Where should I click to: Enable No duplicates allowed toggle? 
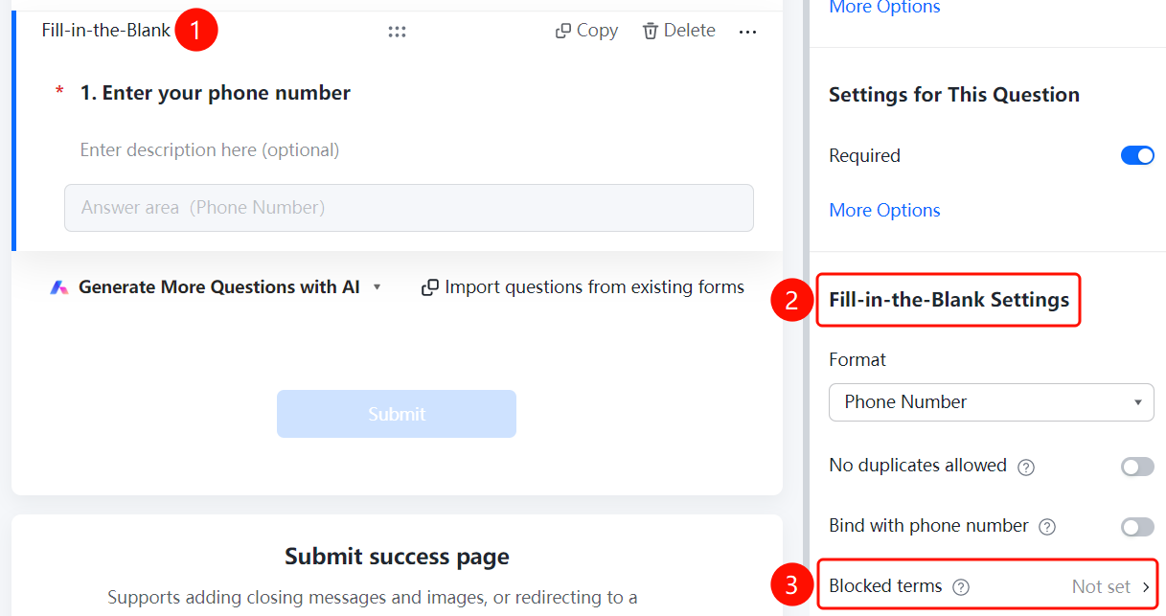[1137, 467]
